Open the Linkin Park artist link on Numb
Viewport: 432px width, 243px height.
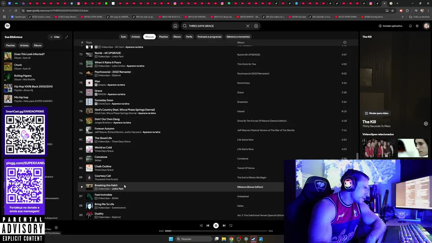tap(118, 56)
